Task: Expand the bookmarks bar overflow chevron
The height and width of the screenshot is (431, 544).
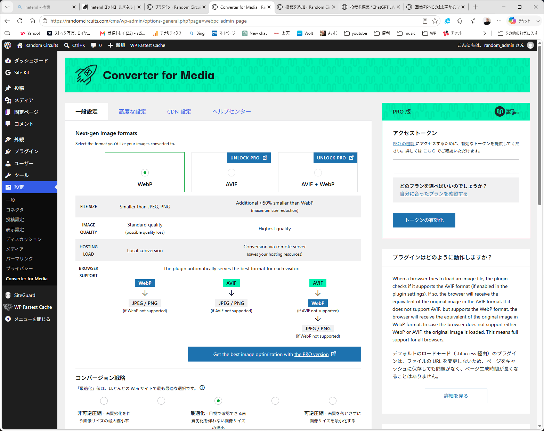Action: pos(485,33)
